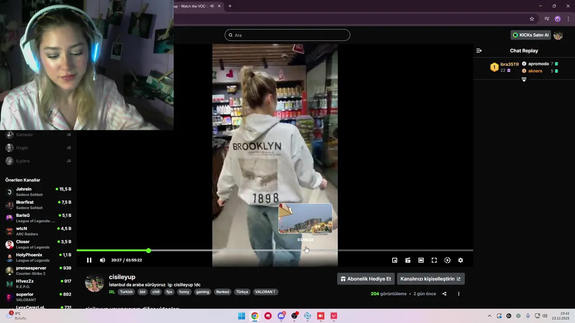Click ibra35TR top gifter
575x323 pixels.
point(509,65)
